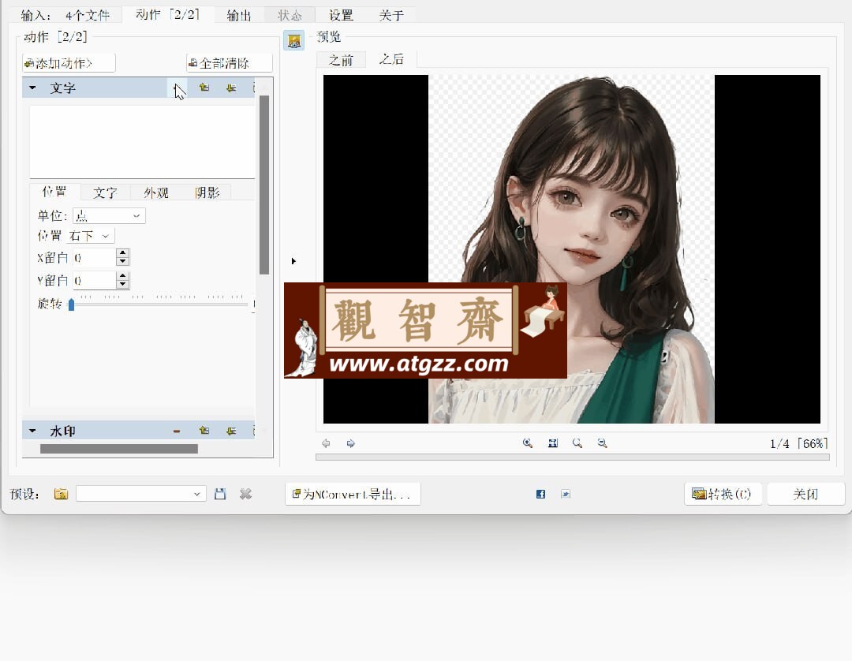Click the 添加动作> button

[69, 63]
